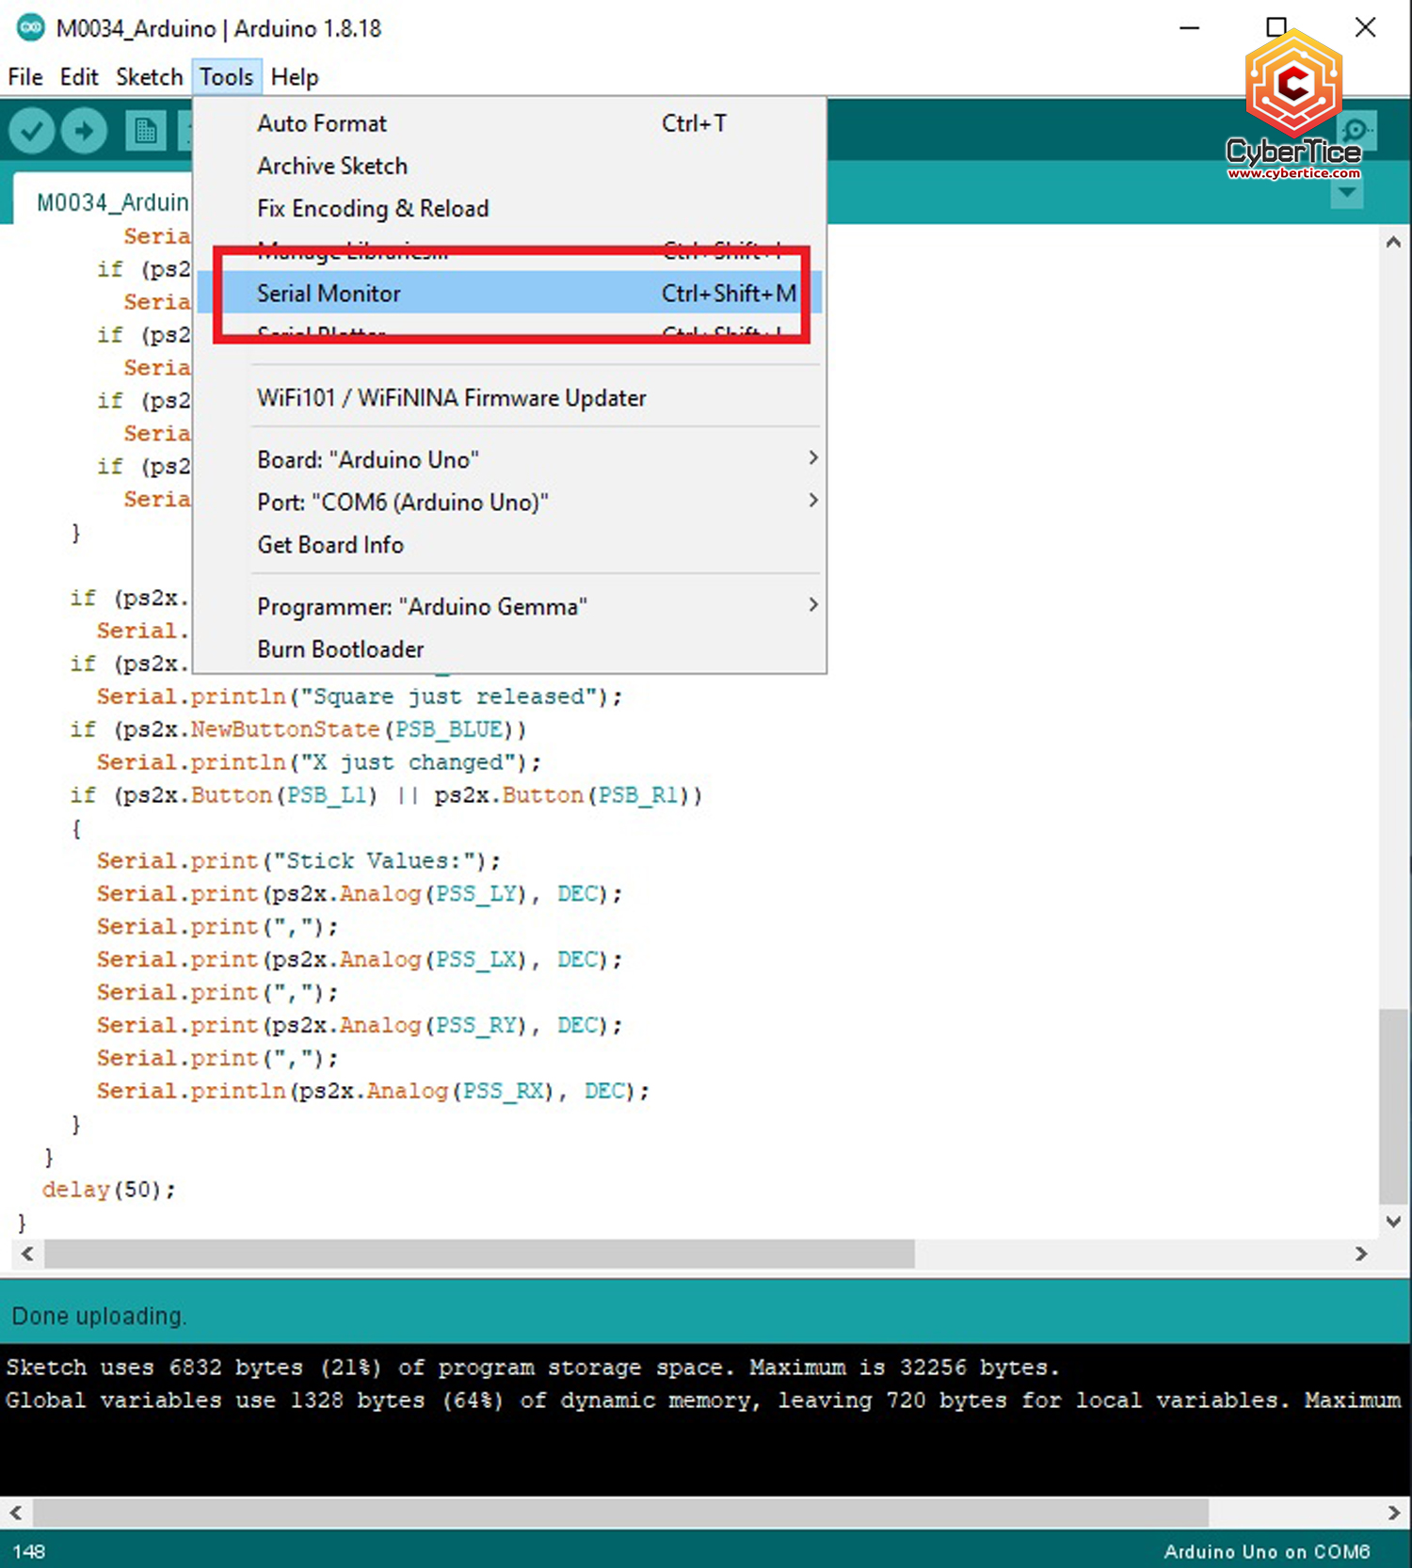The width and height of the screenshot is (1412, 1568).
Task: Click the Verify checkmark button
Action: 32,131
